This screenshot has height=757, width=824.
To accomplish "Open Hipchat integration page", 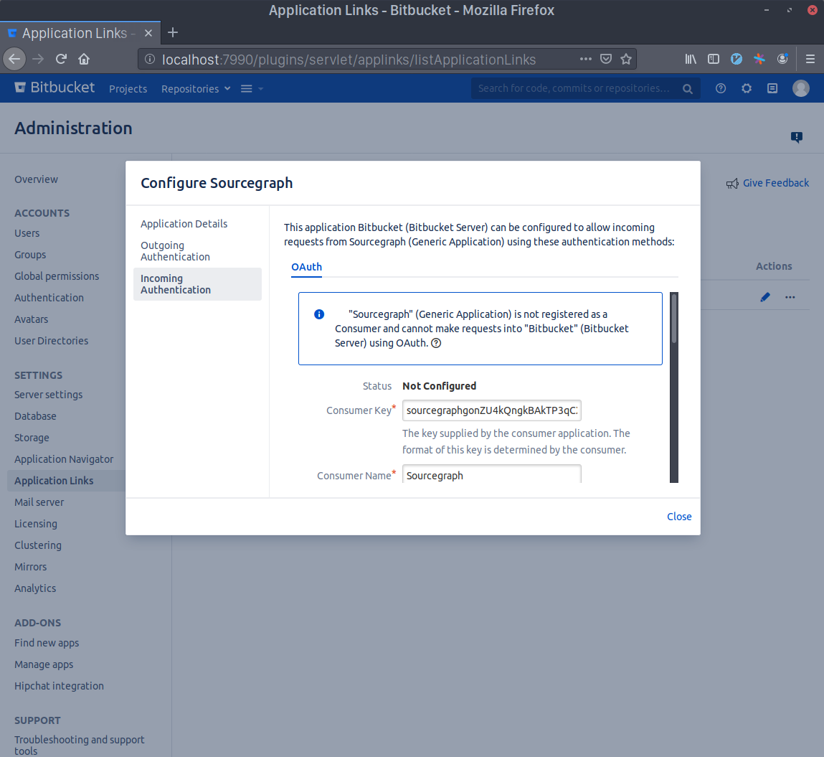I will pyautogui.click(x=59, y=687).
